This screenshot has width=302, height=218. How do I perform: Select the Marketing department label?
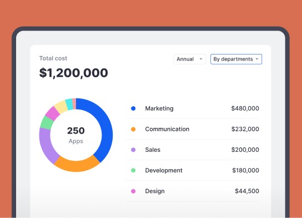tap(159, 108)
